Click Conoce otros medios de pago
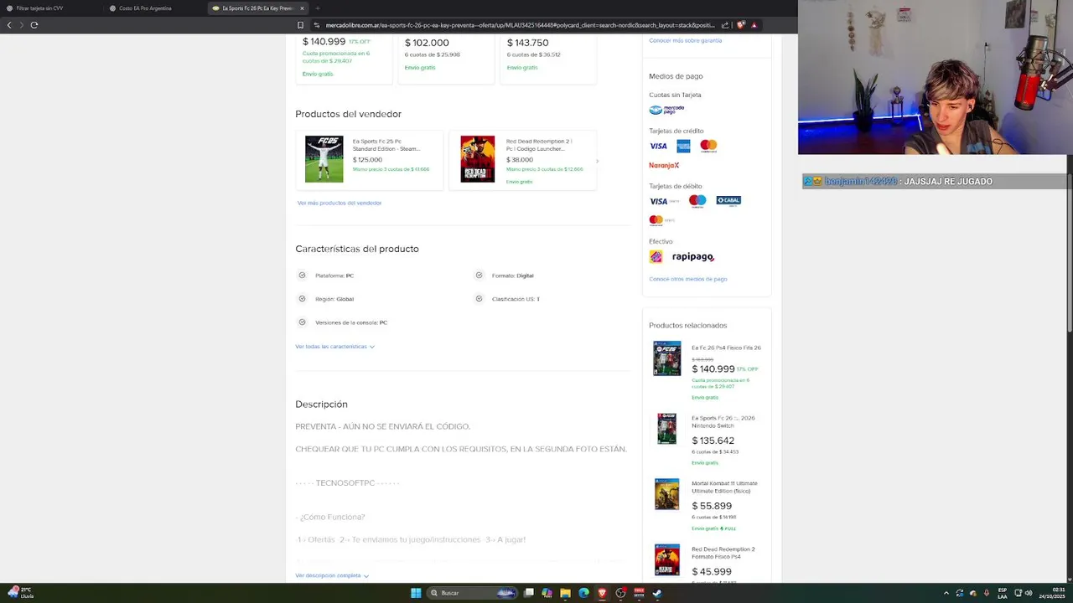The height and width of the screenshot is (603, 1073). 688,279
